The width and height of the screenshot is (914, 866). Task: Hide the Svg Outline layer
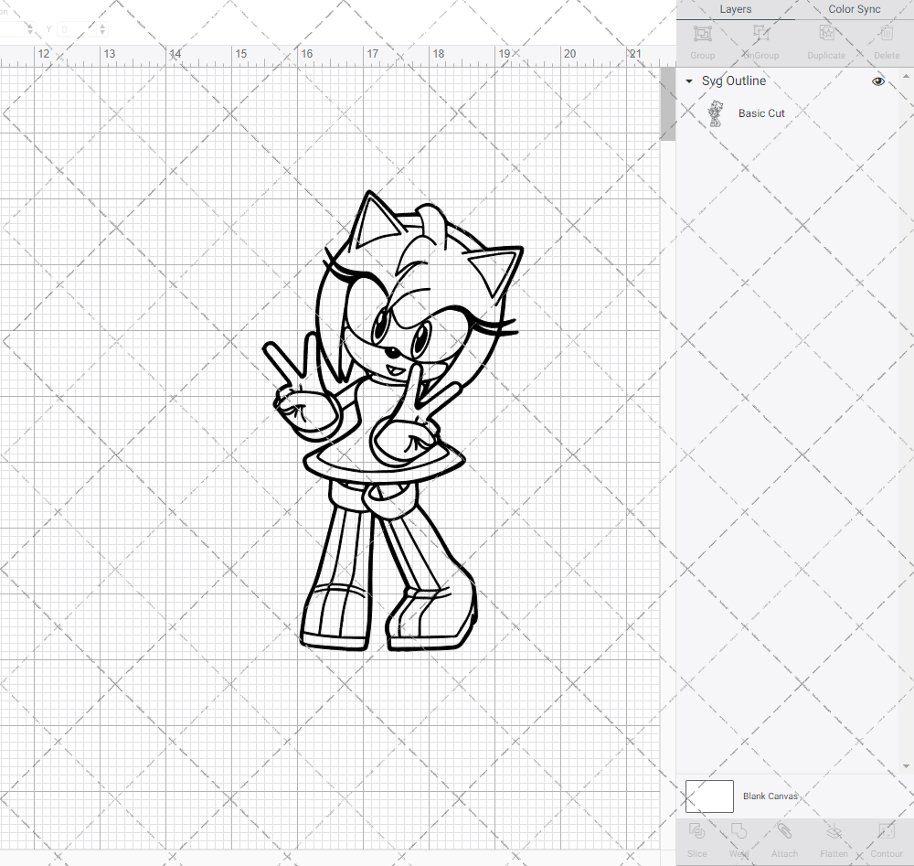coord(877,80)
